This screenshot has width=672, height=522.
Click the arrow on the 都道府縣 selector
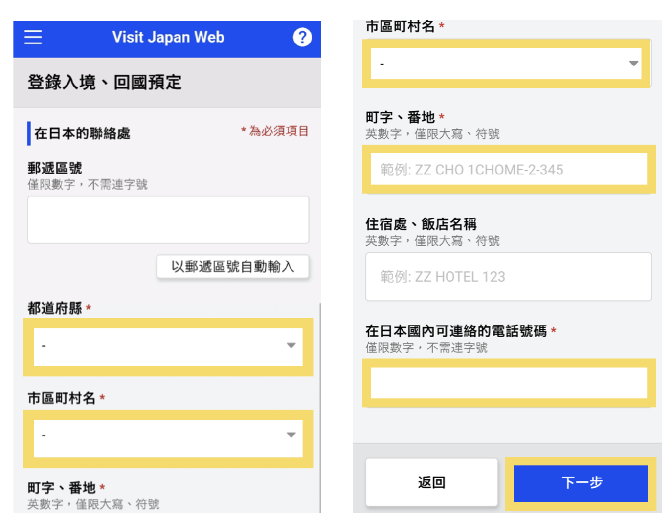coord(291,346)
